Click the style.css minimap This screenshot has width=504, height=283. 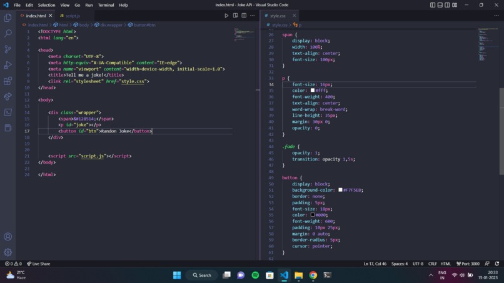click(x=488, y=44)
